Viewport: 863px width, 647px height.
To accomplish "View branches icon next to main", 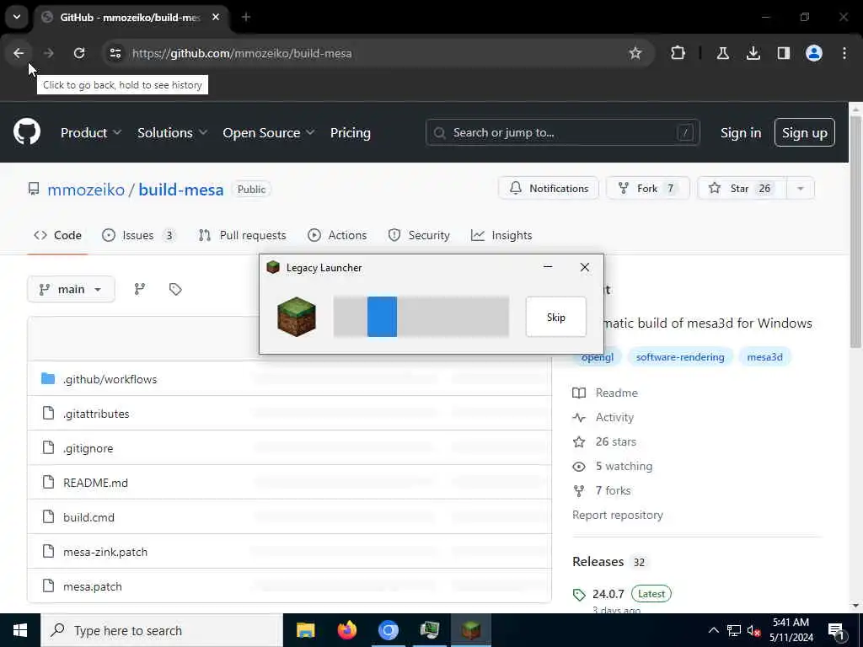I will (140, 290).
